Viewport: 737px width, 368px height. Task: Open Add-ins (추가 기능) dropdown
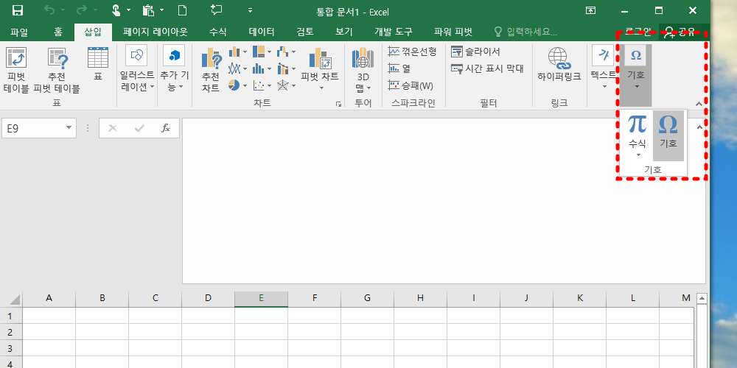175,69
